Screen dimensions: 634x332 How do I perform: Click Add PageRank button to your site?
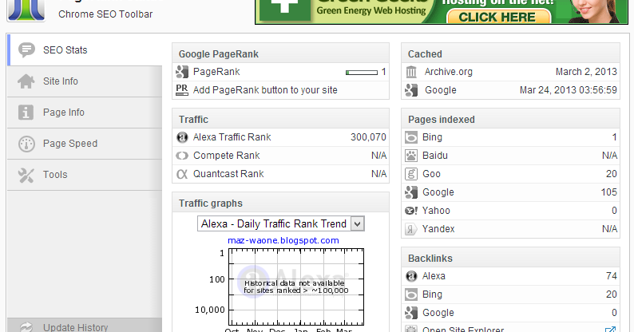click(x=265, y=90)
